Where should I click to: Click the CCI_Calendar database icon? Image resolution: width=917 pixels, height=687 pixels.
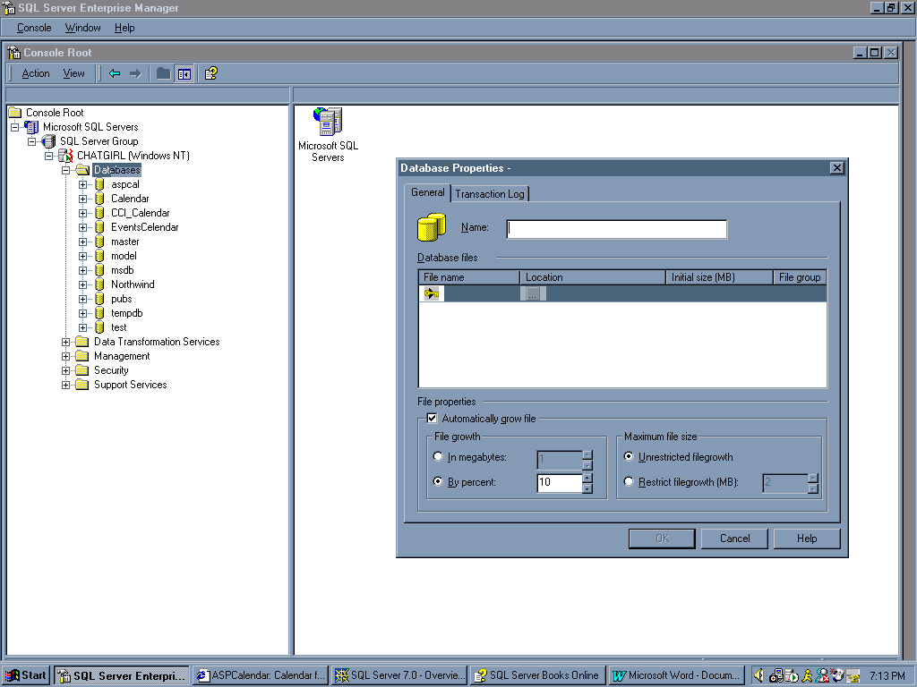click(x=100, y=213)
